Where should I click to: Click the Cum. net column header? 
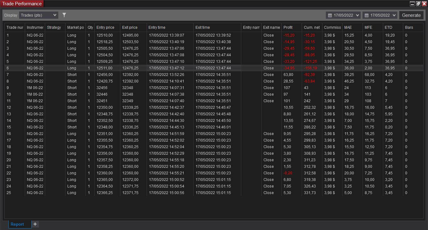click(x=311, y=27)
